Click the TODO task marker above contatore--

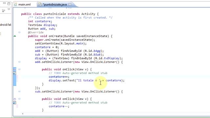click(15, 103)
